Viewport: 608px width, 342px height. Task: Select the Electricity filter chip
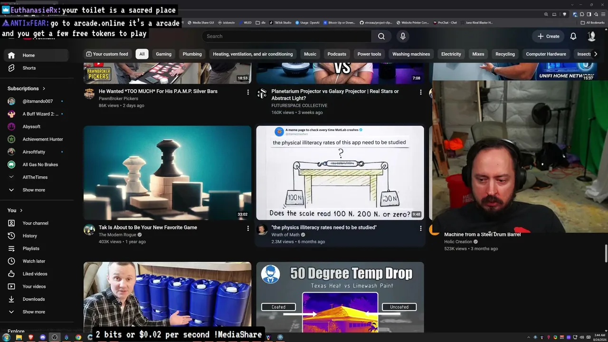pyautogui.click(x=451, y=54)
